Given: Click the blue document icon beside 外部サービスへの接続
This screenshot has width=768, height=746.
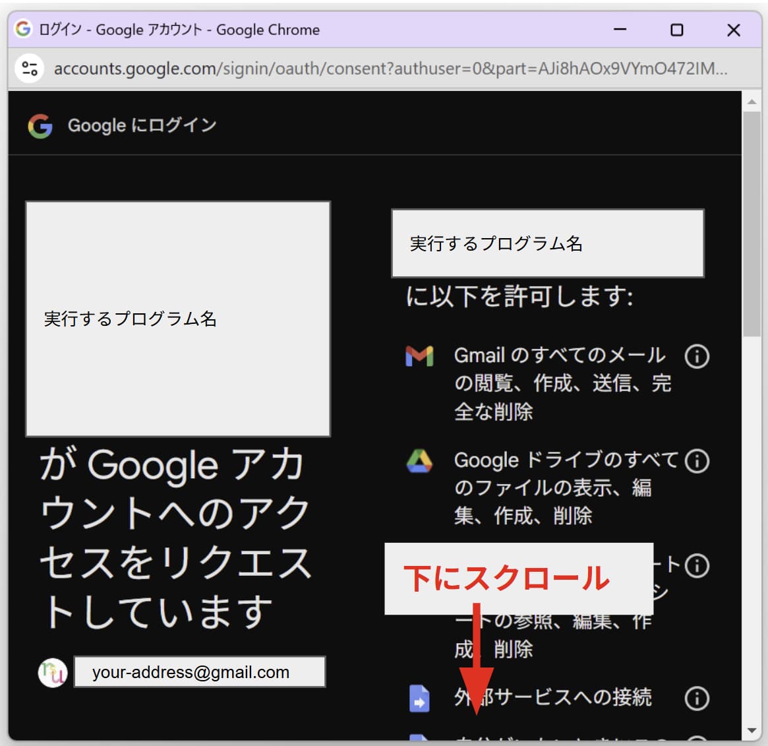Looking at the screenshot, I should click(419, 699).
